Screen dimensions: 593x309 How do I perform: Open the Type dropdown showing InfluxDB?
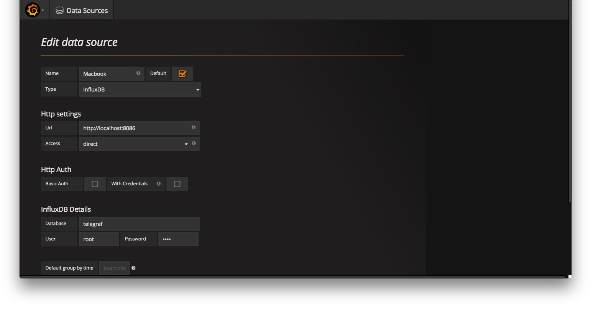(x=140, y=90)
